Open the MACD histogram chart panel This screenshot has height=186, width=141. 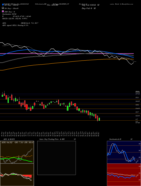pyautogui.click(x=17, y=175)
